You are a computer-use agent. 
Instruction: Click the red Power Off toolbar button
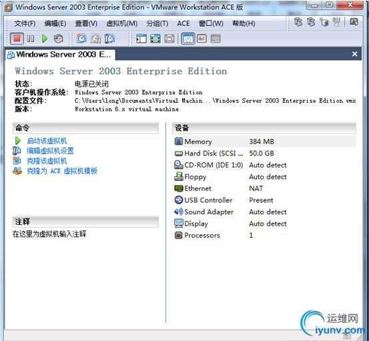pyautogui.click(x=17, y=39)
